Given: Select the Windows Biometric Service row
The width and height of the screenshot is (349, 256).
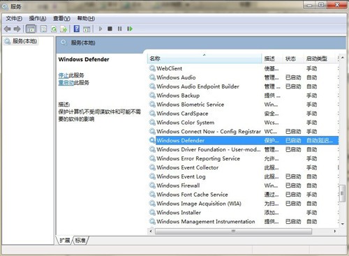Looking at the screenshot, I should [x=244, y=104].
